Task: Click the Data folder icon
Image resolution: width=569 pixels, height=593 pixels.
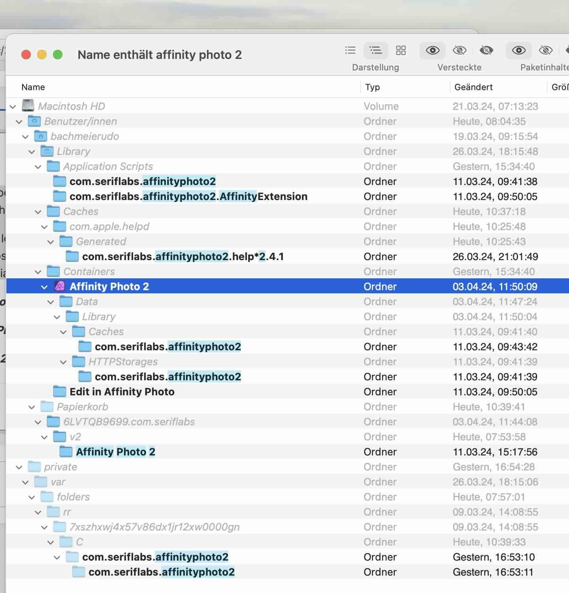Action: 66,301
